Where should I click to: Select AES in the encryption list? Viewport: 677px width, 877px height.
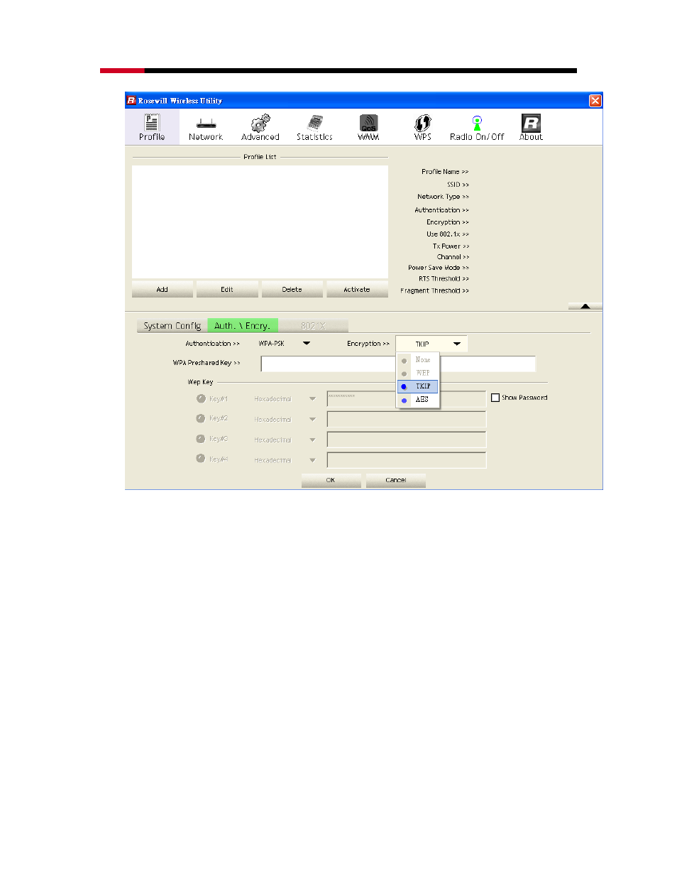click(419, 400)
